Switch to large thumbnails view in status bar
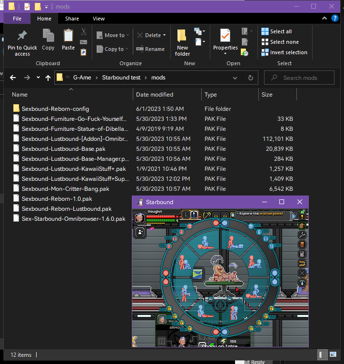The width and height of the screenshot is (344, 364). (333, 354)
